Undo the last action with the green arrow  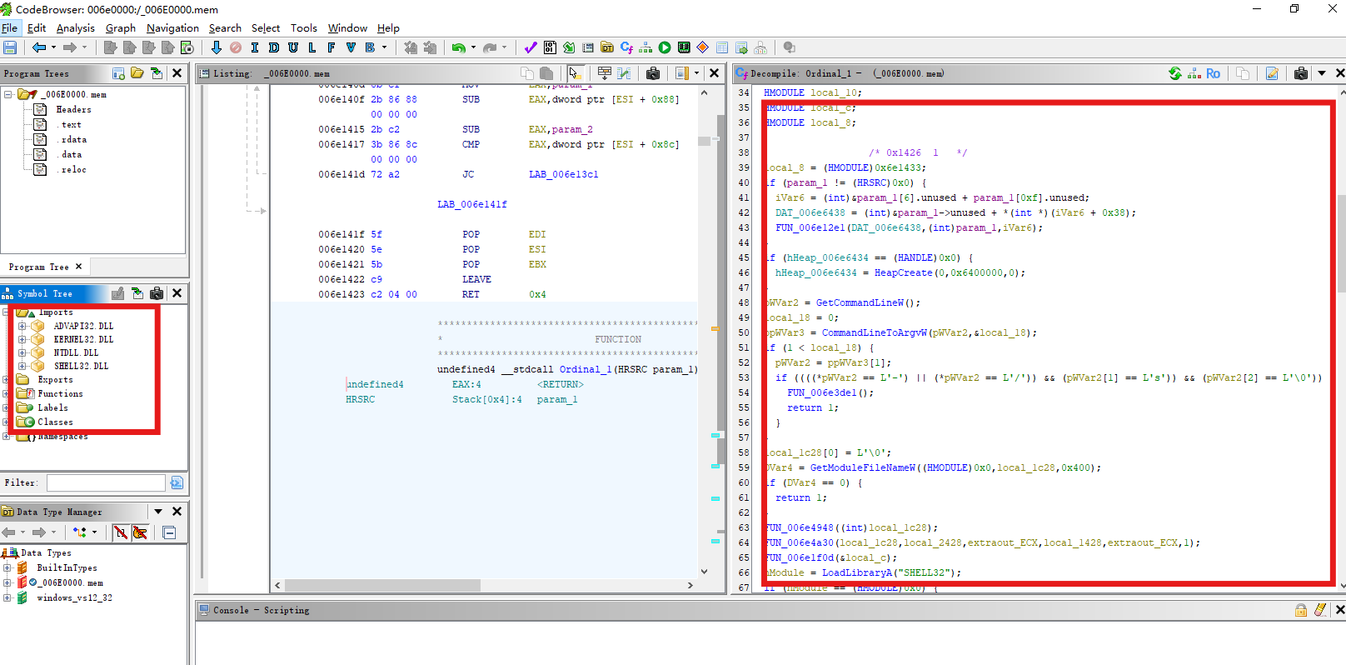[458, 47]
